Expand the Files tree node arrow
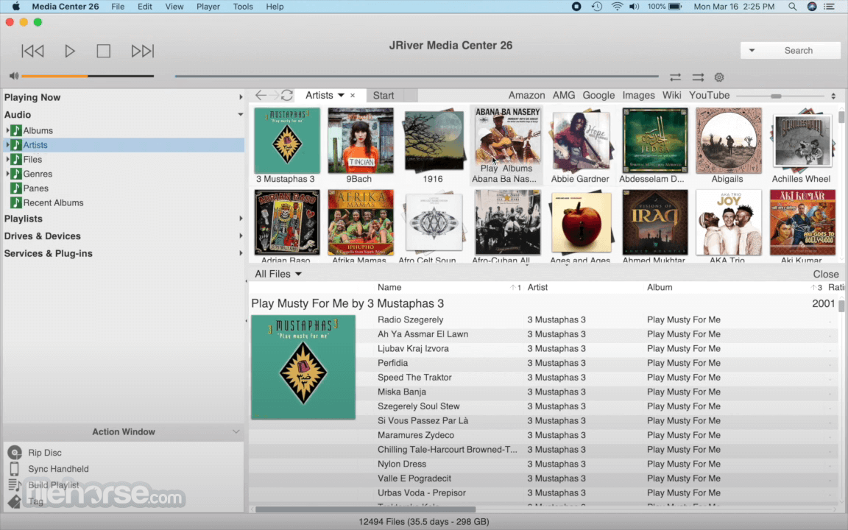The height and width of the screenshot is (530, 848). tap(7, 160)
